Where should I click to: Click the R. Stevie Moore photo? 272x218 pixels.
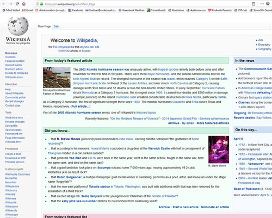pos(219,150)
